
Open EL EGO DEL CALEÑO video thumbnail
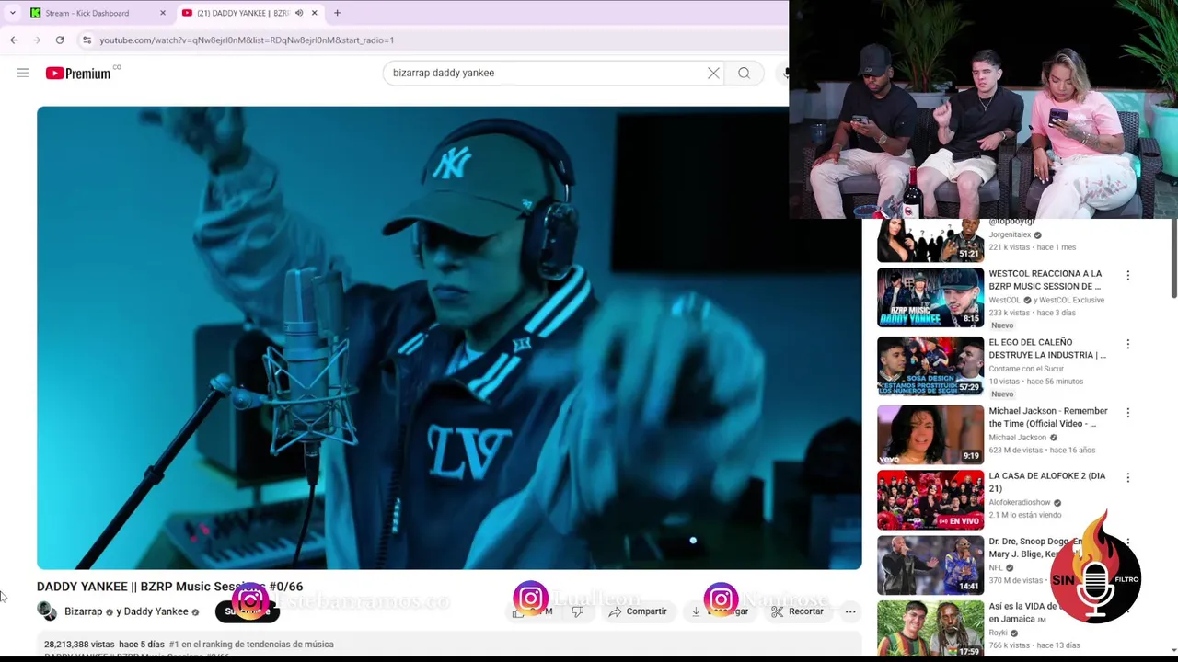coord(930,366)
